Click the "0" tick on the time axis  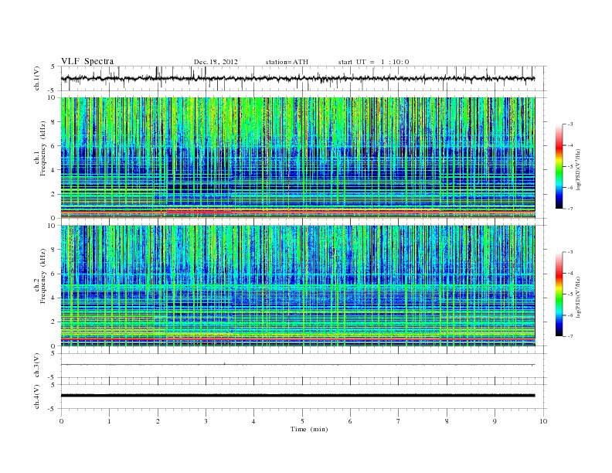pyautogui.click(x=61, y=421)
